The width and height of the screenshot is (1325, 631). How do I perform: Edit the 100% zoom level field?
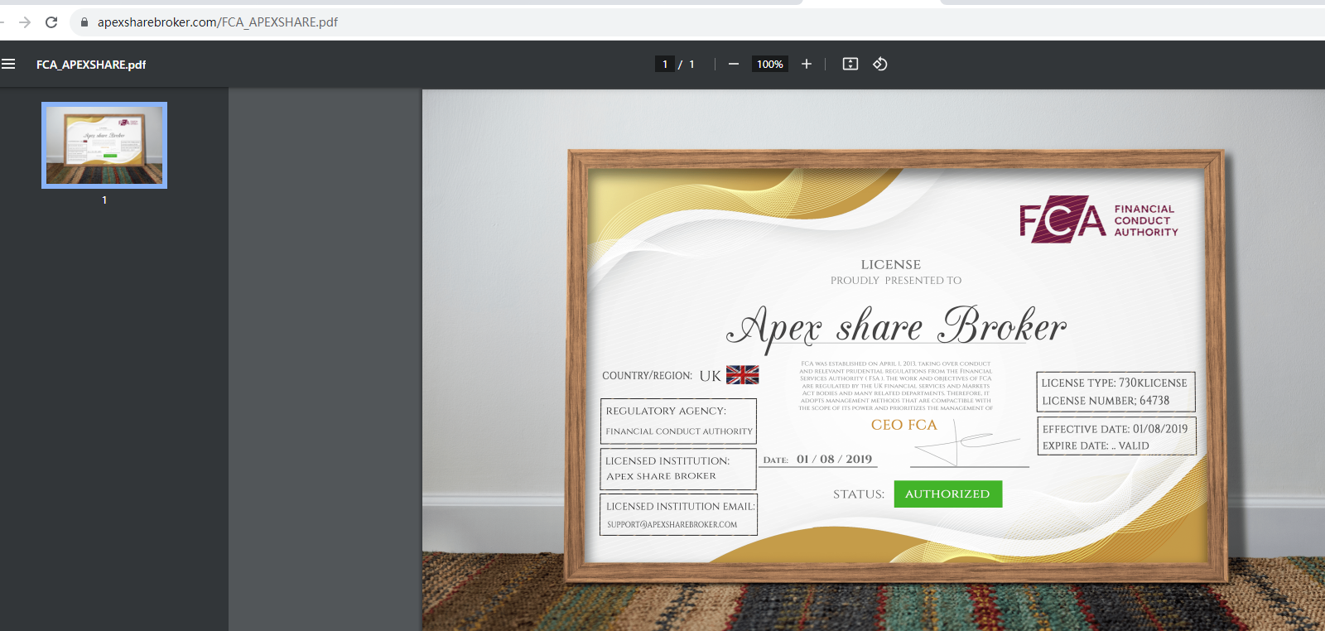pos(770,64)
